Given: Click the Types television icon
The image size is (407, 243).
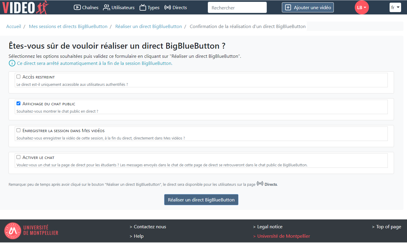Looking at the screenshot, I should 143,8.
